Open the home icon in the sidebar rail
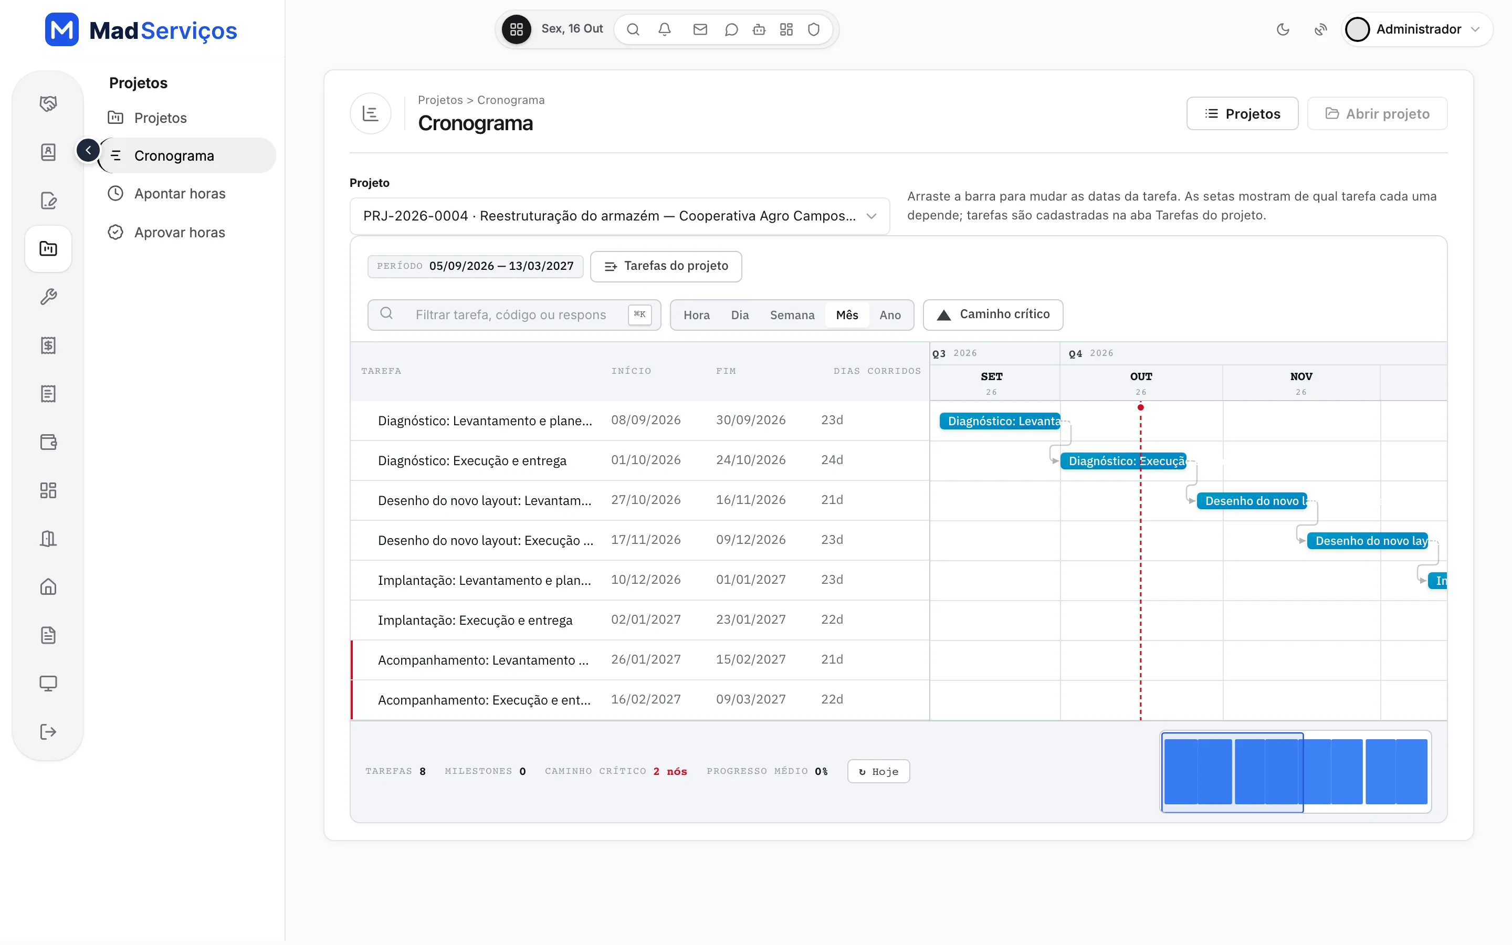Viewport: 1512px width, 945px height. pos(48,587)
